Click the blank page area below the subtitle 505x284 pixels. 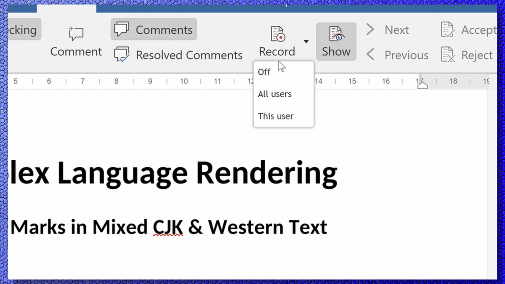[210, 261]
